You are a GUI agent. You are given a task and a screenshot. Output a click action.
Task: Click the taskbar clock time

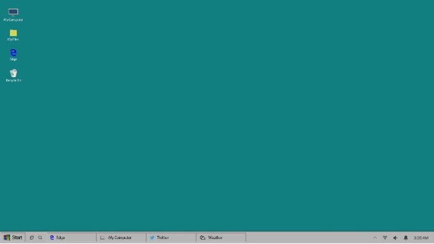(x=421, y=238)
